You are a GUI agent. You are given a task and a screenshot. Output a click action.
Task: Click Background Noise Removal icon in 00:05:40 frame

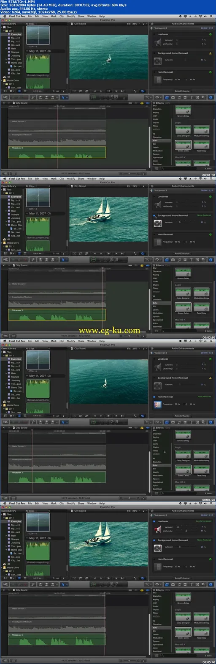[157, 548]
